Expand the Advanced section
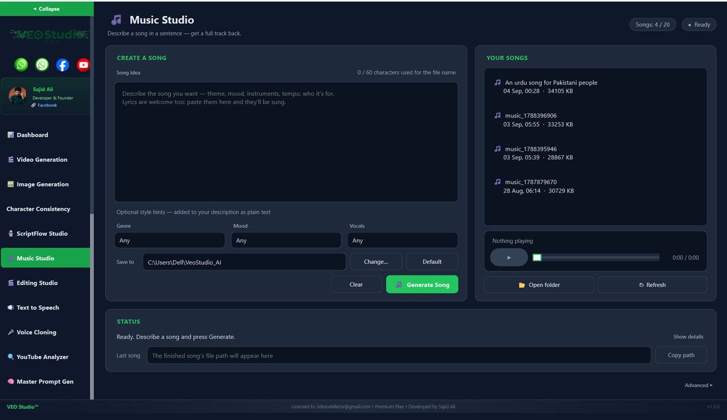The width and height of the screenshot is (727, 420). [x=698, y=385]
